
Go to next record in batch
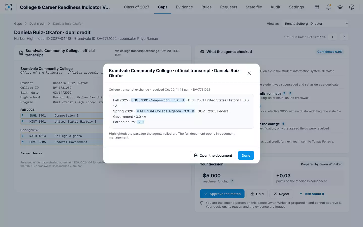pos(344,37)
